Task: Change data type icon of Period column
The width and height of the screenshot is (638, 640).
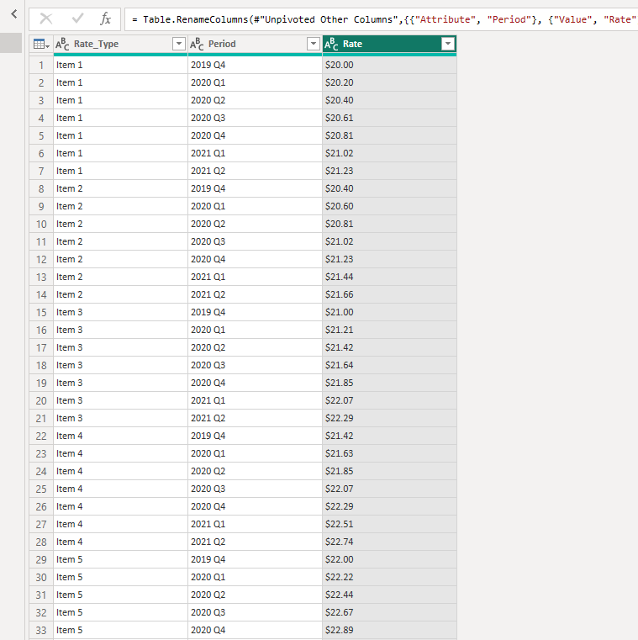Action: (197, 44)
